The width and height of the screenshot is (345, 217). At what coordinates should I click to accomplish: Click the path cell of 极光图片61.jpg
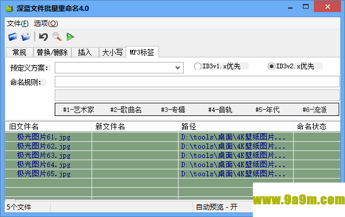(x=236, y=137)
